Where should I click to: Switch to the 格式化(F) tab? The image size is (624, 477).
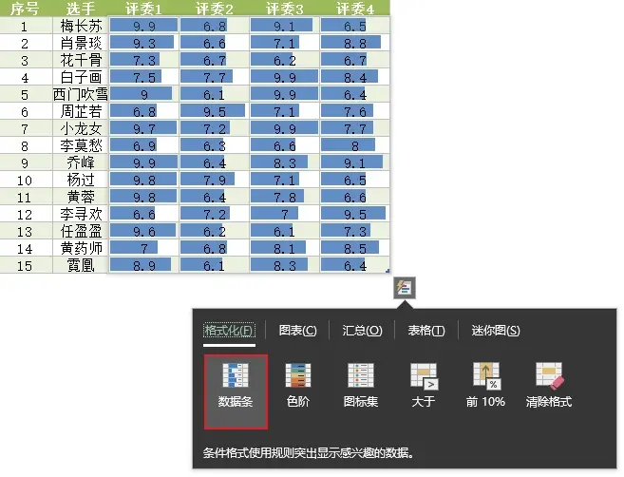click(229, 331)
